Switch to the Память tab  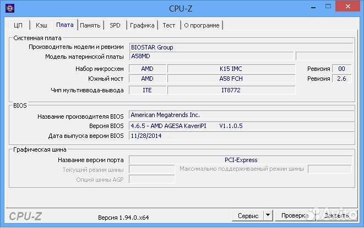(90, 25)
